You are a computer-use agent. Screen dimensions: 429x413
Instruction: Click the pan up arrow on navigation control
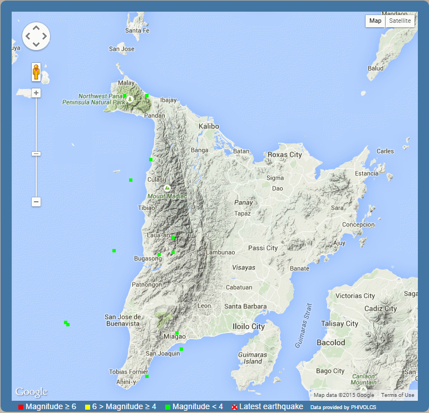coord(36,27)
